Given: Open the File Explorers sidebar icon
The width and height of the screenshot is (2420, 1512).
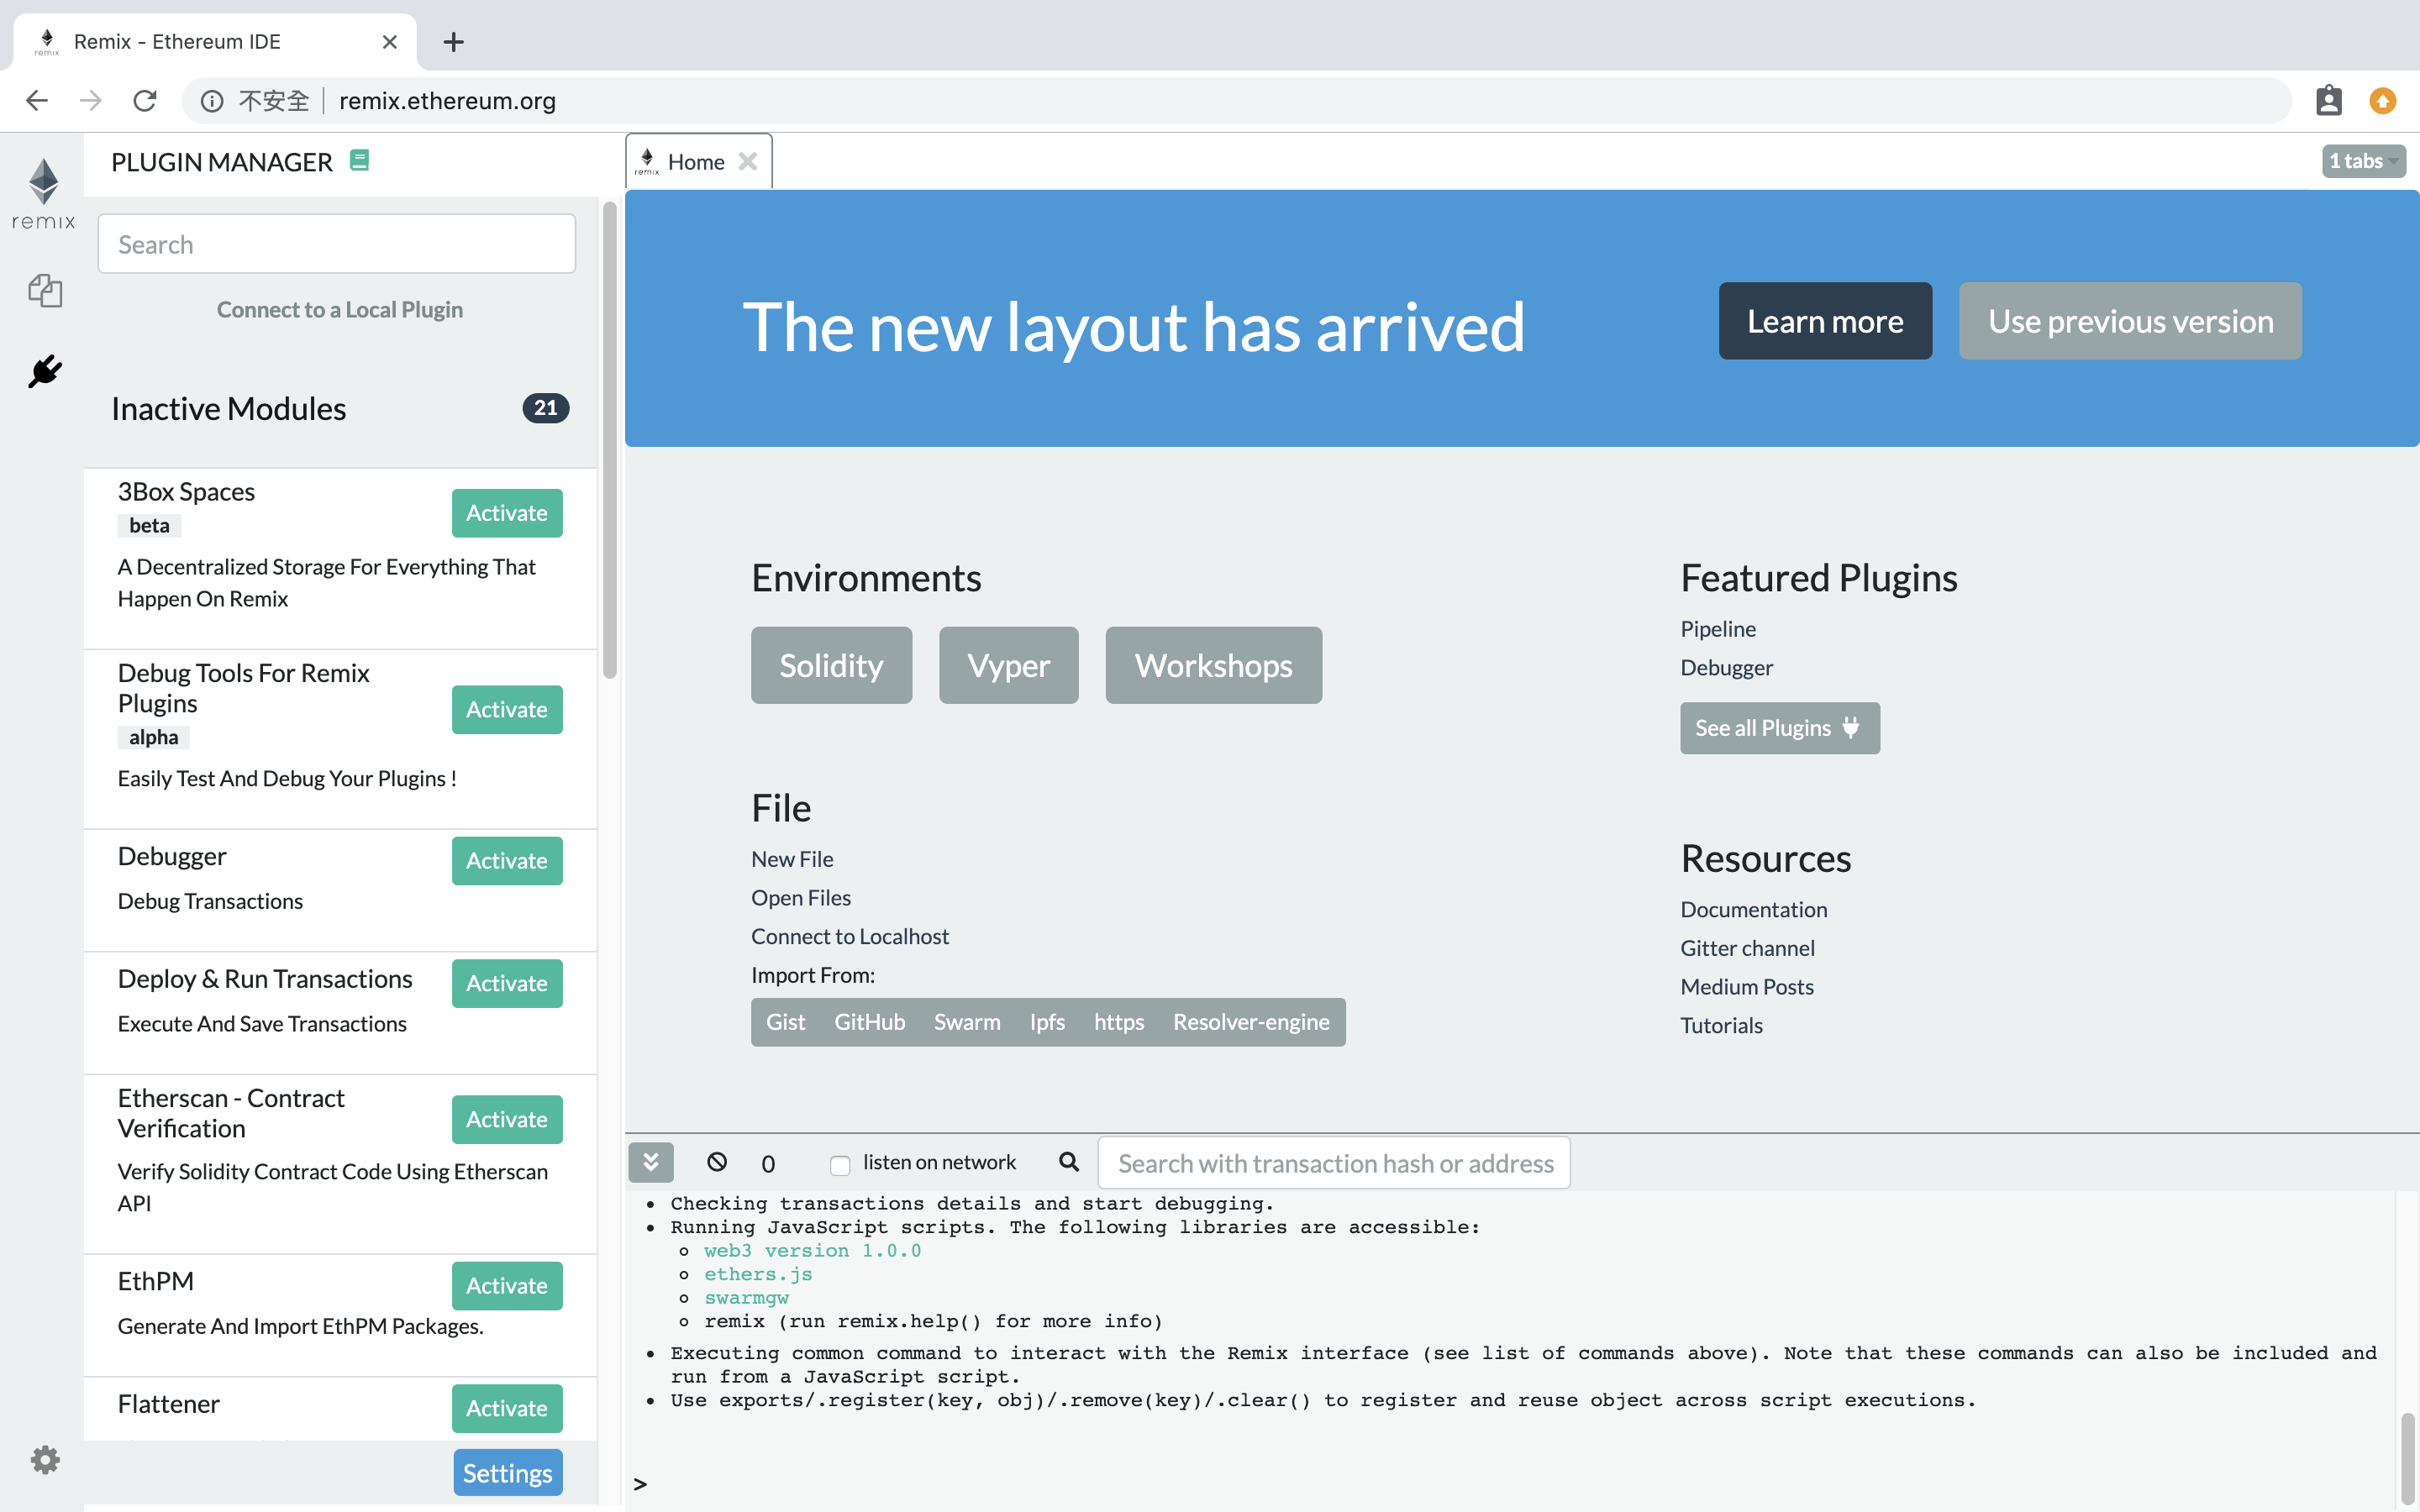Looking at the screenshot, I should tap(45, 291).
